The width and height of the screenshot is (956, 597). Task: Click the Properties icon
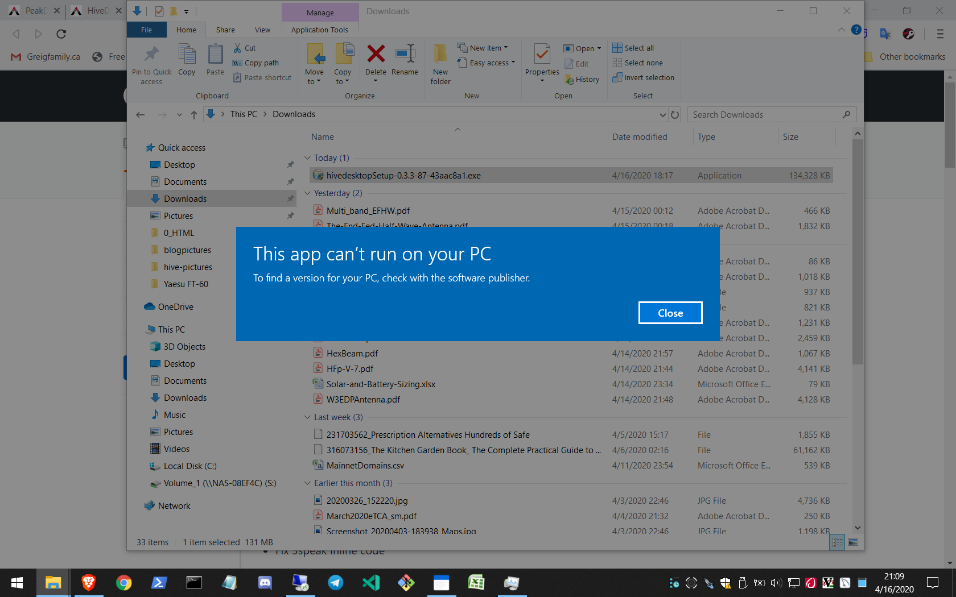pos(542,54)
